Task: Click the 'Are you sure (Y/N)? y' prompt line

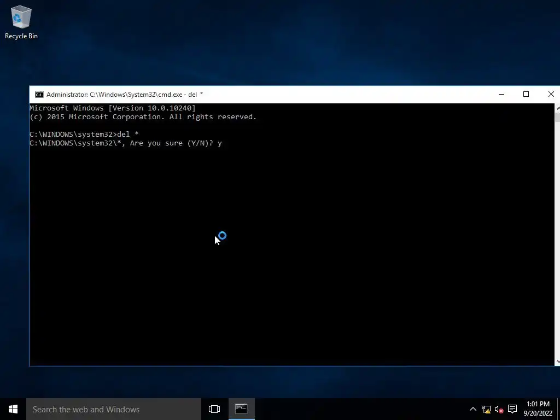Action: (126, 143)
